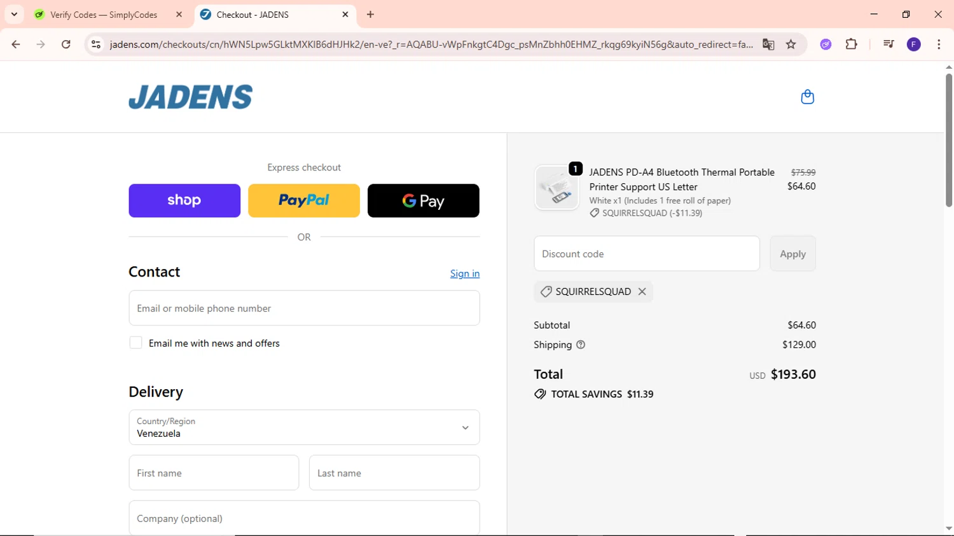Open the translate page icon
954x536 pixels.
tap(768, 45)
